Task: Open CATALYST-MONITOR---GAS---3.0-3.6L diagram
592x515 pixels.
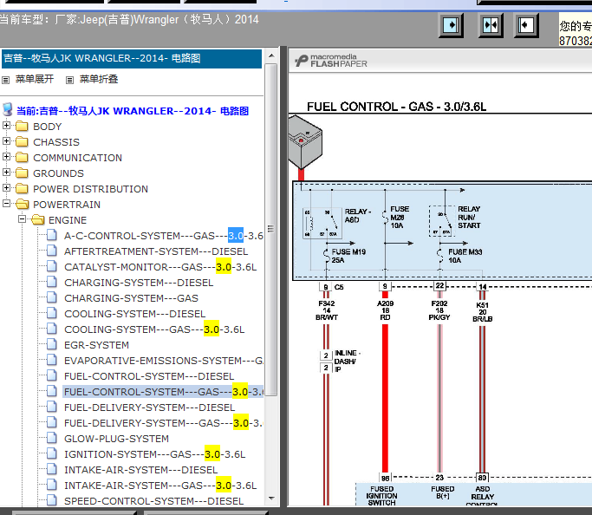Action: [160, 267]
